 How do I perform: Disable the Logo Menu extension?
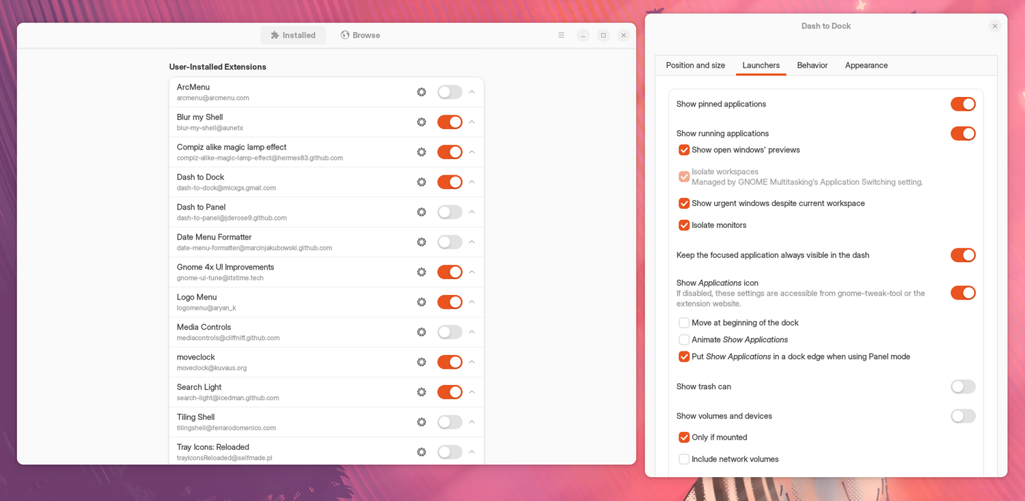point(450,302)
